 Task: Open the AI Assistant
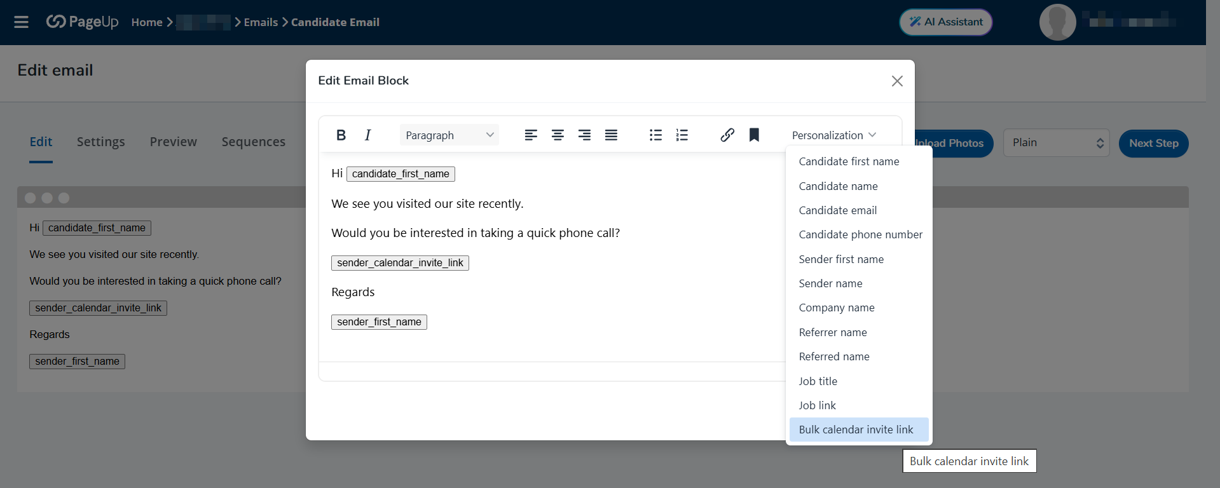tap(945, 22)
